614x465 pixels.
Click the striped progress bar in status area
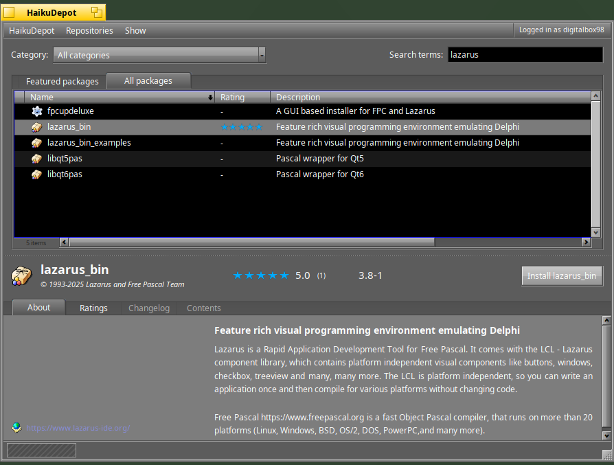[41, 450]
